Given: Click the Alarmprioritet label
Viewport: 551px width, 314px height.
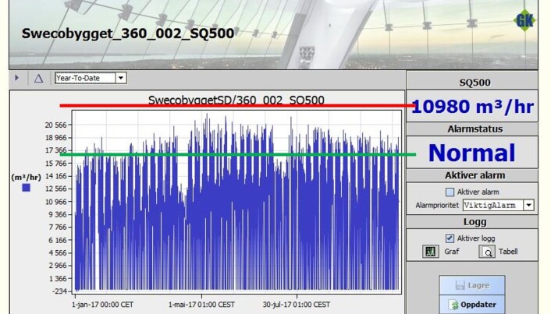Looking at the screenshot, I should [x=437, y=205].
